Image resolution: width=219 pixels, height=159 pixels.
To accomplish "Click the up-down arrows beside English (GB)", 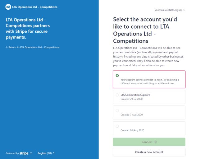I will (x=53, y=153).
